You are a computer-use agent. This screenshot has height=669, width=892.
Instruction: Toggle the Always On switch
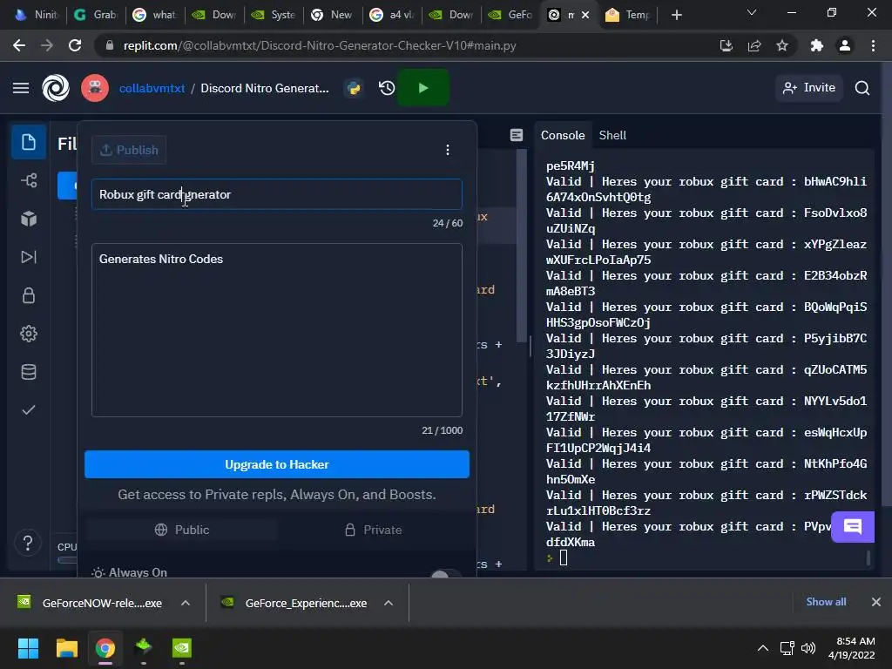(446, 573)
